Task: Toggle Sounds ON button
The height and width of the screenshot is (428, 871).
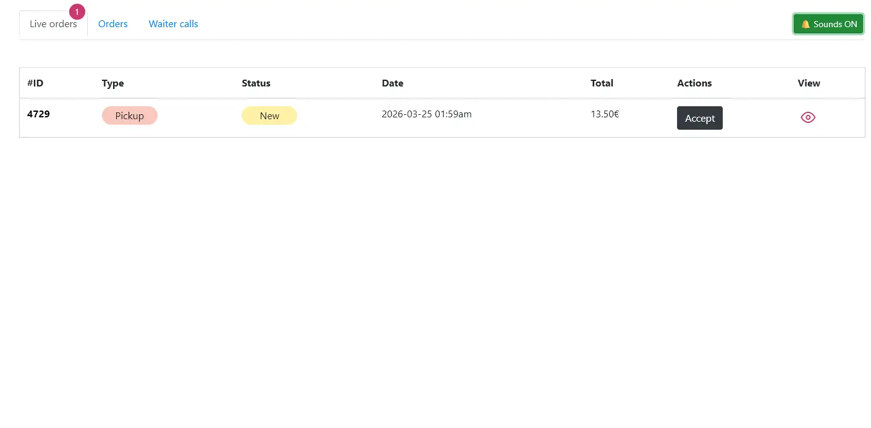Action: click(828, 24)
